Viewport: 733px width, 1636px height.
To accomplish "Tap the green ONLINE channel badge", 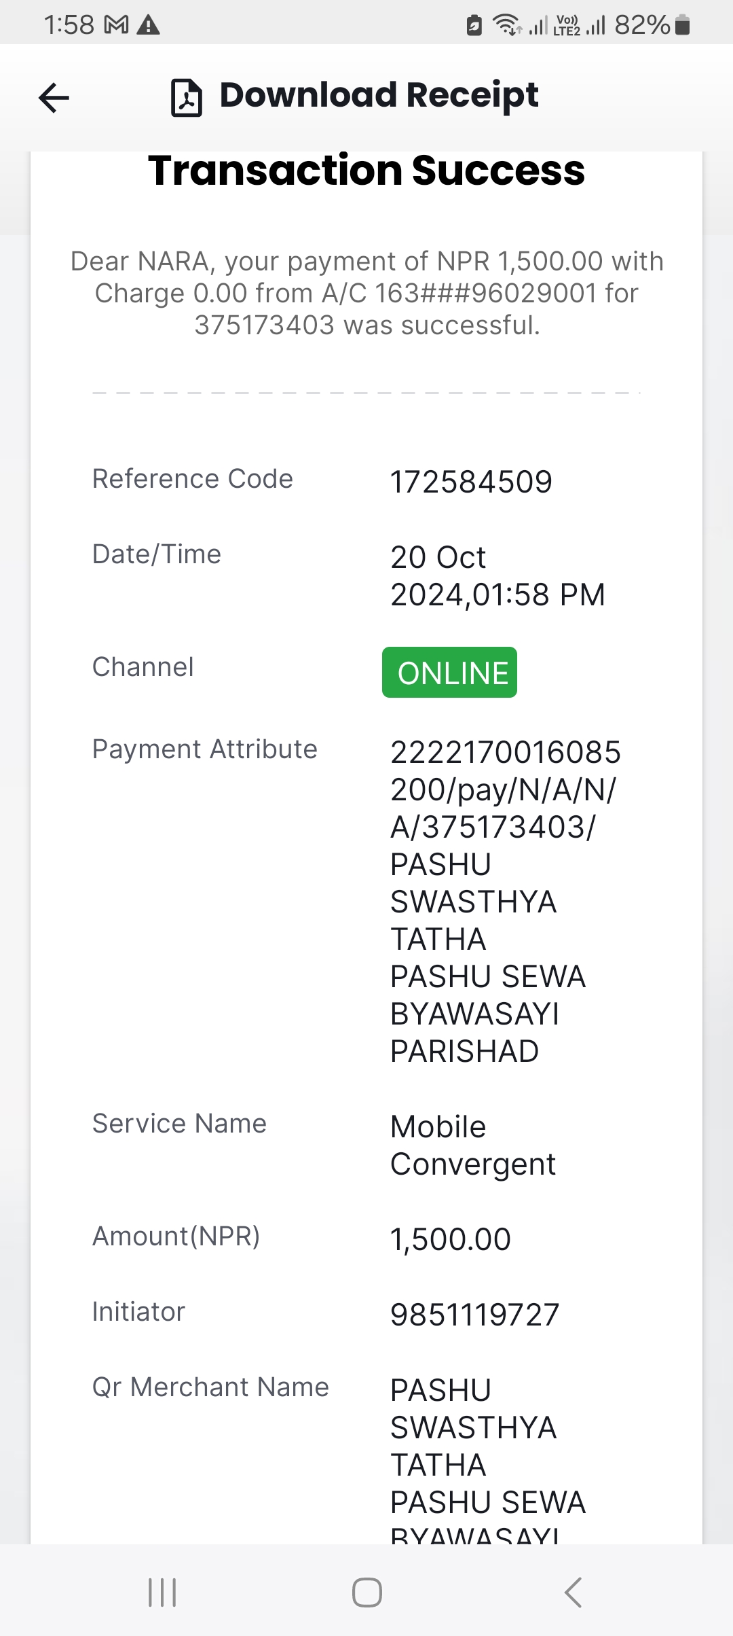I will pos(449,673).
